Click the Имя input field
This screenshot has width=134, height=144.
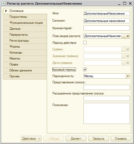tap(107, 14)
